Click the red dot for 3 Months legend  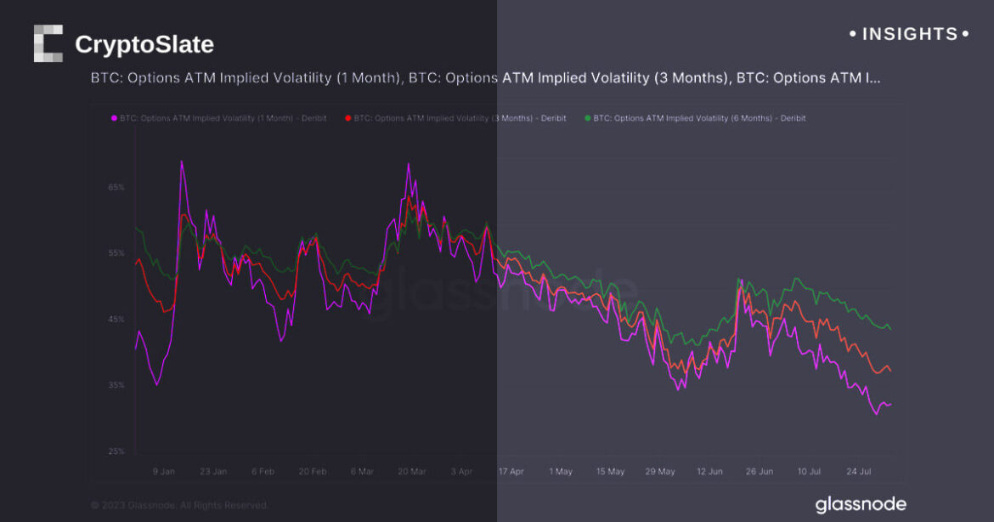tap(348, 118)
